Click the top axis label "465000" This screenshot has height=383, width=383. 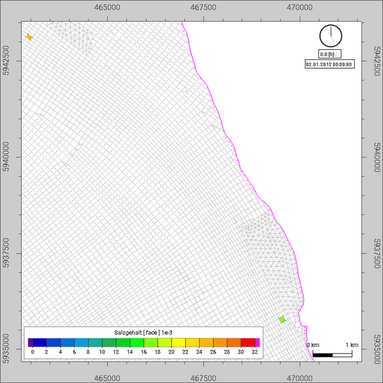(x=107, y=7)
